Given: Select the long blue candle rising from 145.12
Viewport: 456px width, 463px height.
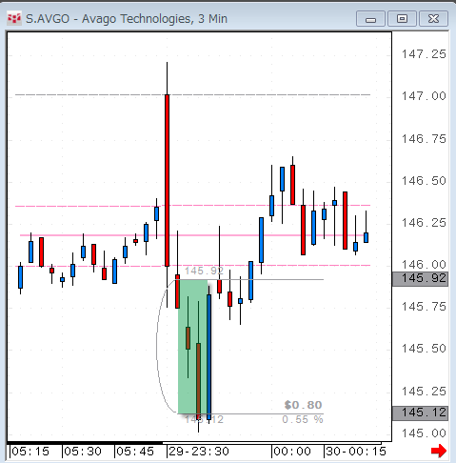Looking at the screenshot, I should coord(208,357).
